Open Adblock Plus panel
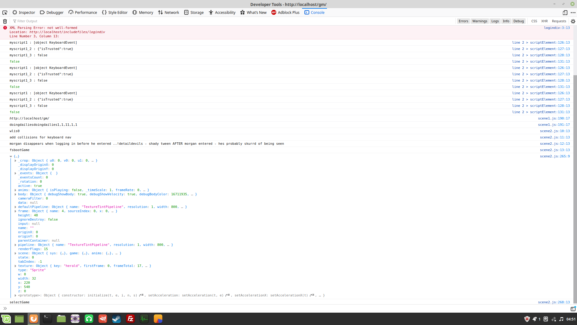 tap(285, 12)
